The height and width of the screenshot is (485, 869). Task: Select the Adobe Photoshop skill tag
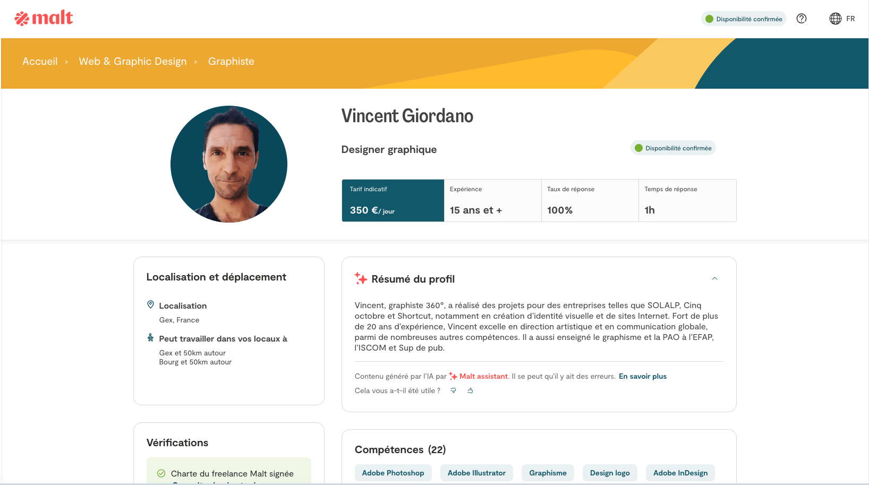[x=393, y=473]
